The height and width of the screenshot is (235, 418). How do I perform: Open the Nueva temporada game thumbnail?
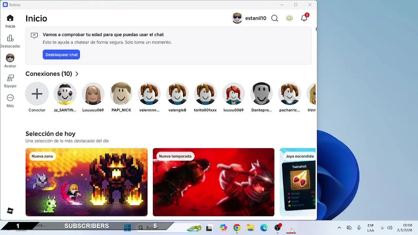tap(214, 182)
